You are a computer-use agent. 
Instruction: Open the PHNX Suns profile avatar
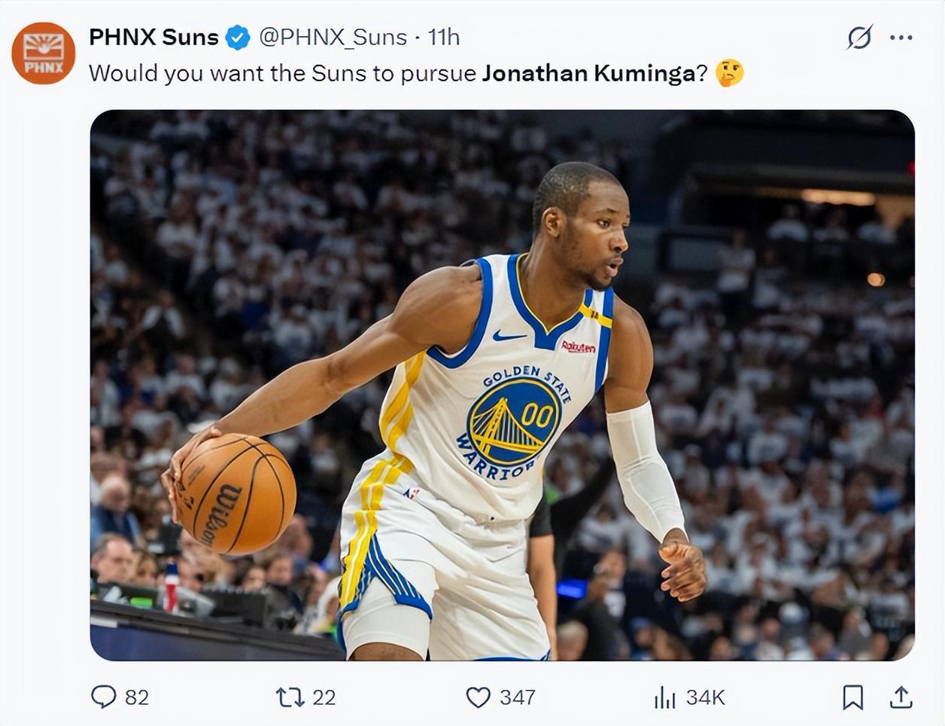(x=44, y=53)
